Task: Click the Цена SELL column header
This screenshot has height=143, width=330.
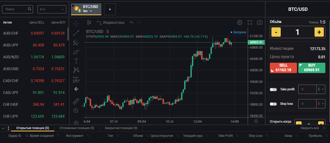Action: [x=37, y=22]
